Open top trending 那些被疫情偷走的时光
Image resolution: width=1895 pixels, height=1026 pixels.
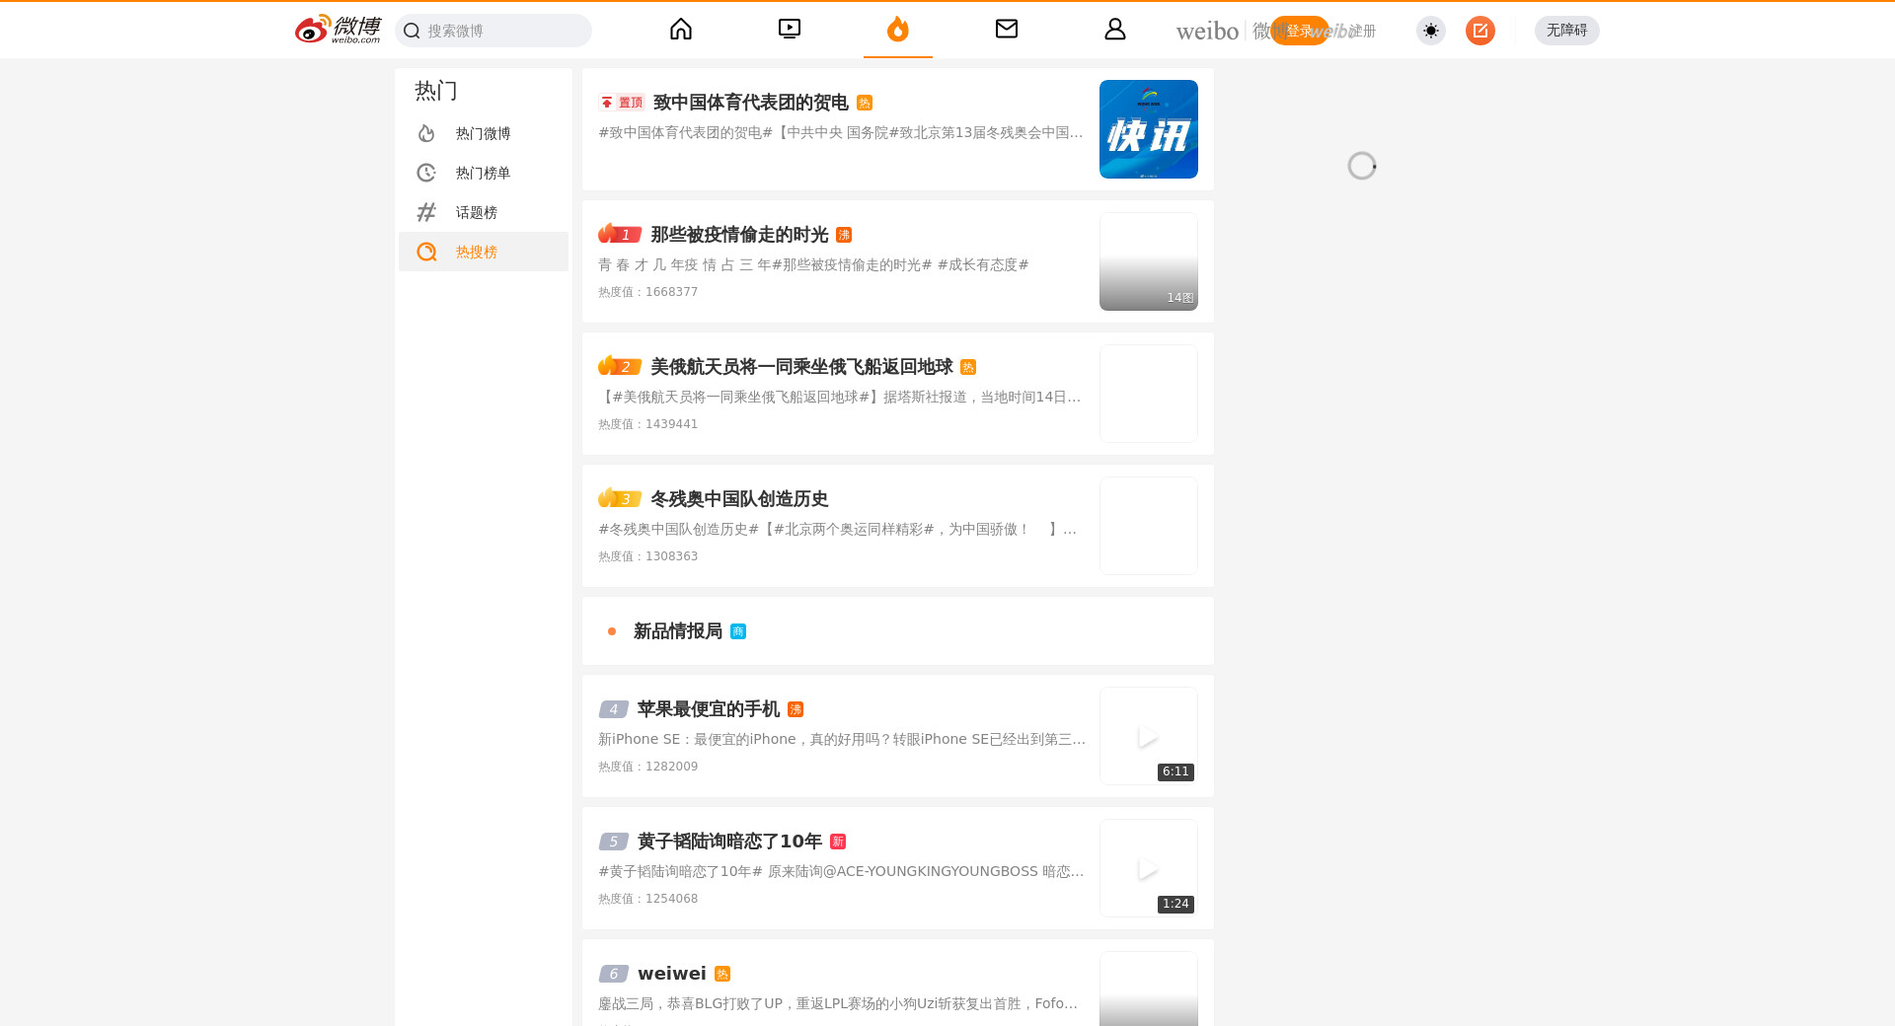point(738,235)
